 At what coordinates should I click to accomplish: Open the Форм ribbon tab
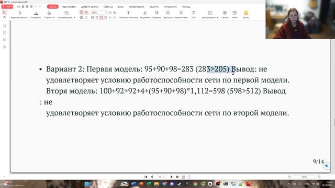[121, 7]
